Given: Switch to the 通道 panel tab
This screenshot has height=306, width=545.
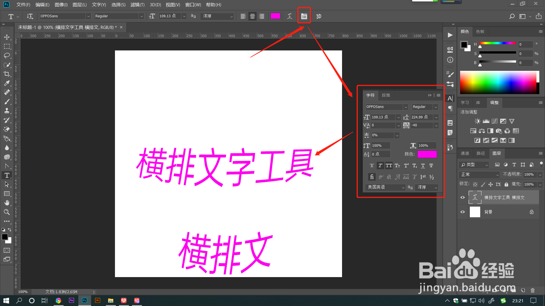Looking at the screenshot, I should (465, 153).
